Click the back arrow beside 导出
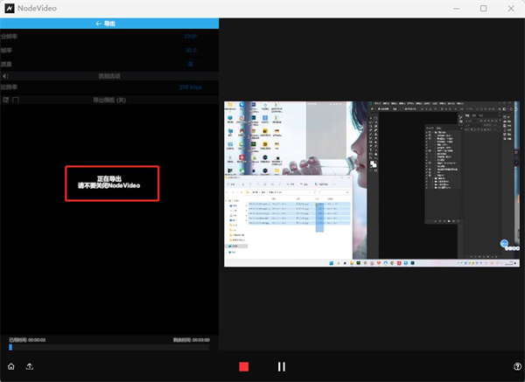Image resolution: width=525 pixels, height=382 pixels. click(99, 24)
